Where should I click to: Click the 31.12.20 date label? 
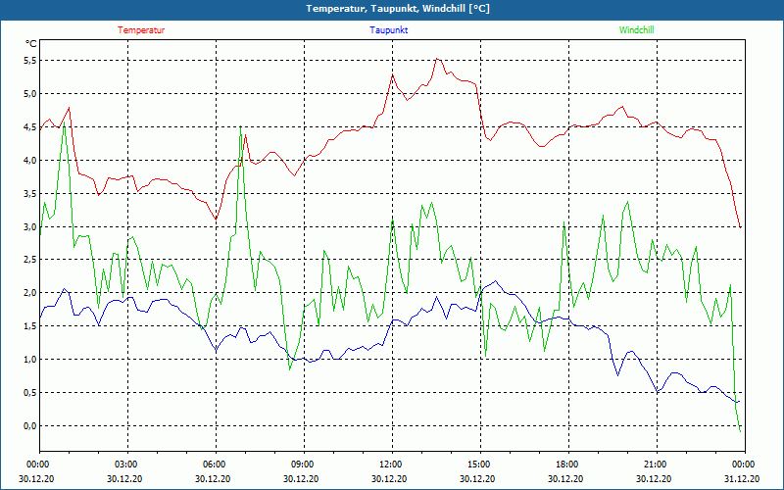(x=743, y=478)
